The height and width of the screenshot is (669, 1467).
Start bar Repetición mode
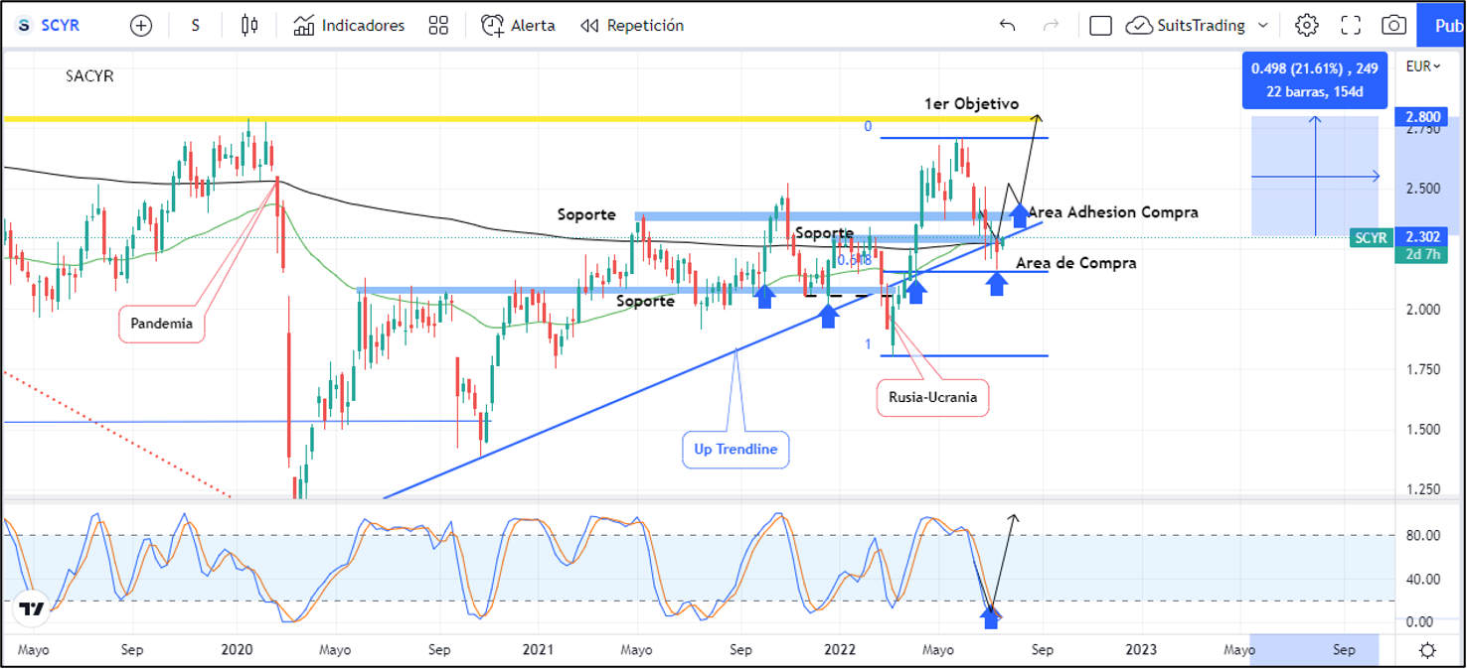(632, 26)
